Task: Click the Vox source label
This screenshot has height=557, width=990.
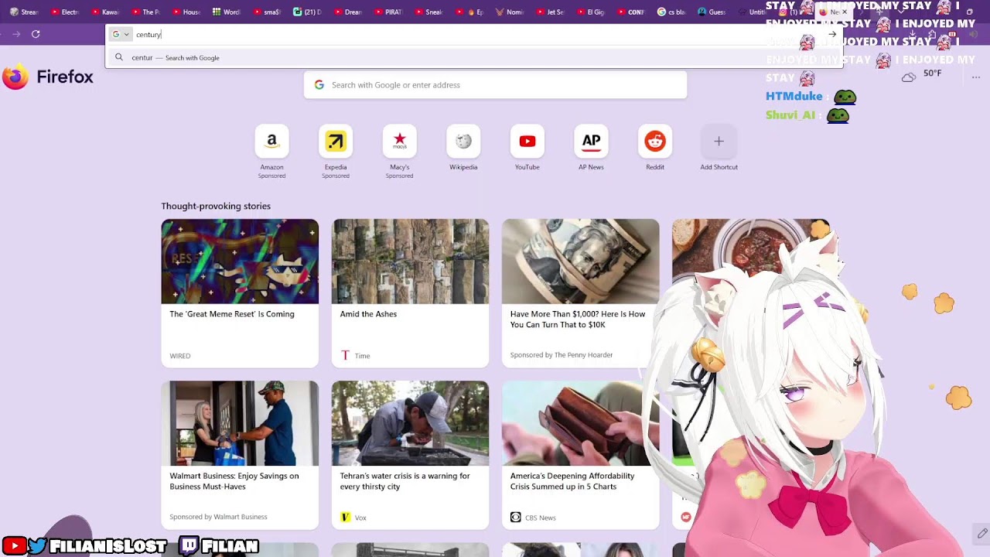Action: pos(353,518)
